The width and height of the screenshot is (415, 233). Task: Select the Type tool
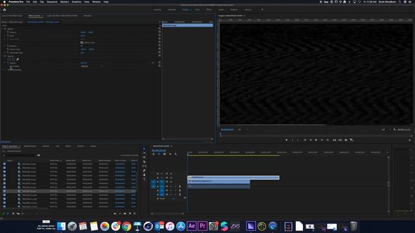pos(144,179)
